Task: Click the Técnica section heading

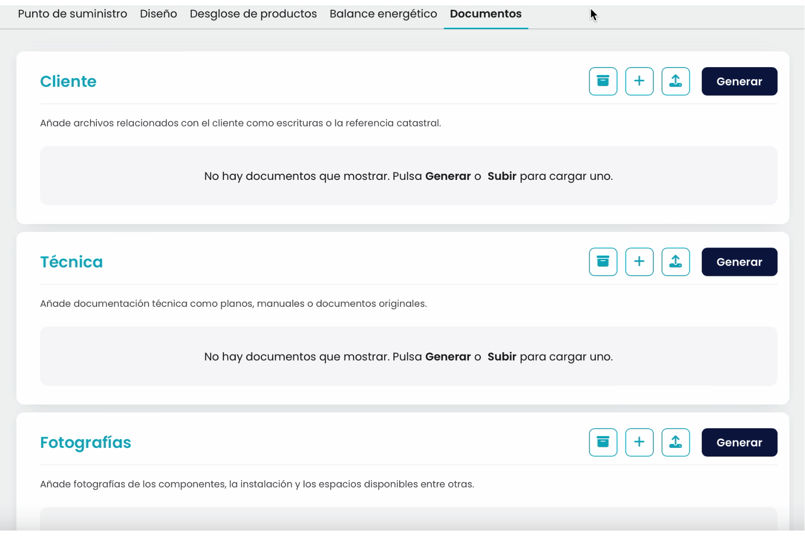Action: click(x=71, y=262)
